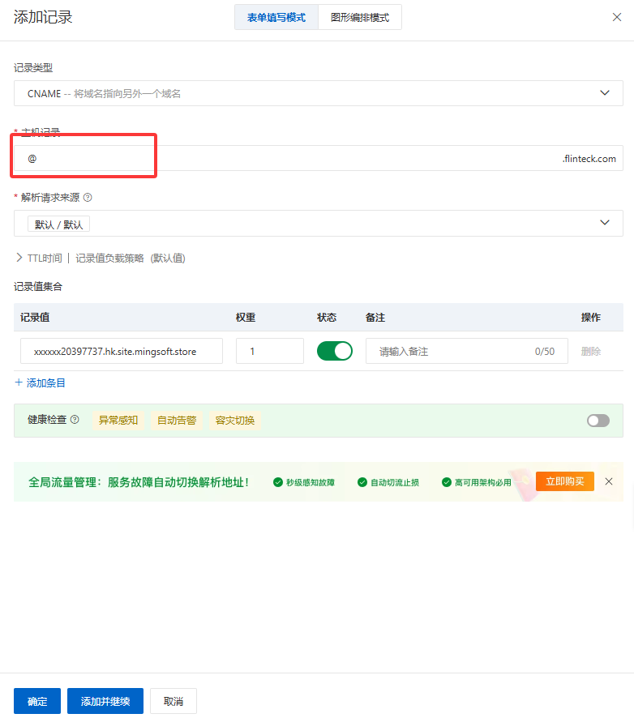This screenshot has height=718, width=634.
Task: Click the 确定 button
Action: pyautogui.click(x=37, y=701)
